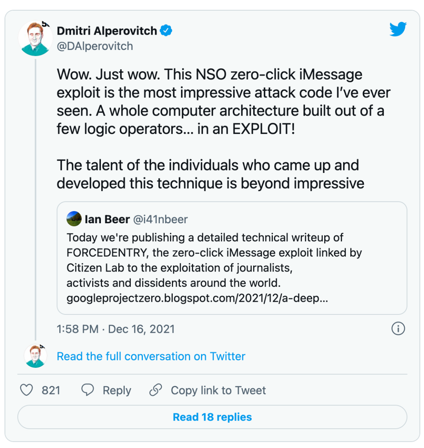Click the @i41nbeer handle
Viewport: 424px width, 448px height.
(x=161, y=219)
